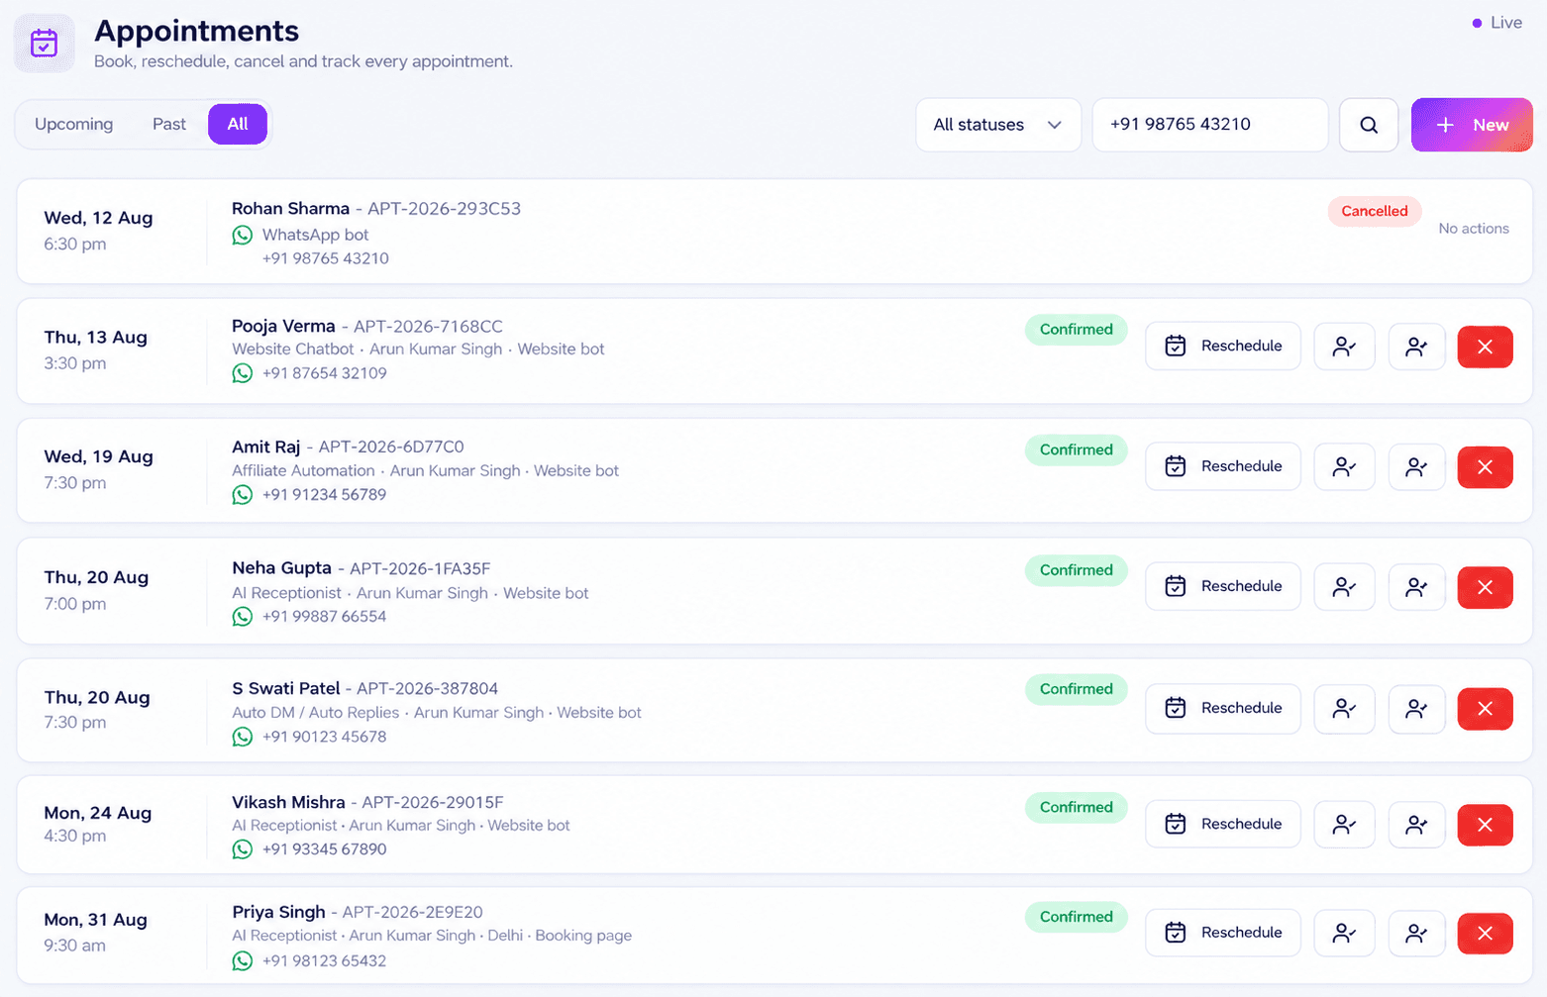Click the Cancelled status badge for Rohan Sharma
Screen dimensions: 1547x997
tap(1375, 211)
